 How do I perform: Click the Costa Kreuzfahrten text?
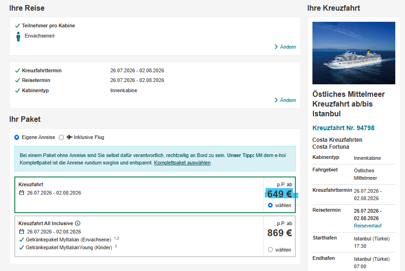337,140
